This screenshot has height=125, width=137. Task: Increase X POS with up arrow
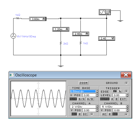(x=97, y=94)
